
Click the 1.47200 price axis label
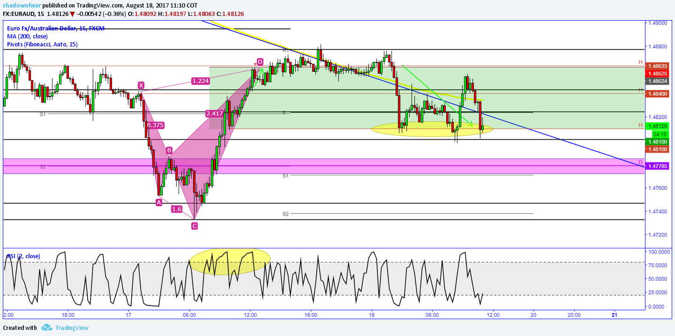pyautogui.click(x=658, y=235)
